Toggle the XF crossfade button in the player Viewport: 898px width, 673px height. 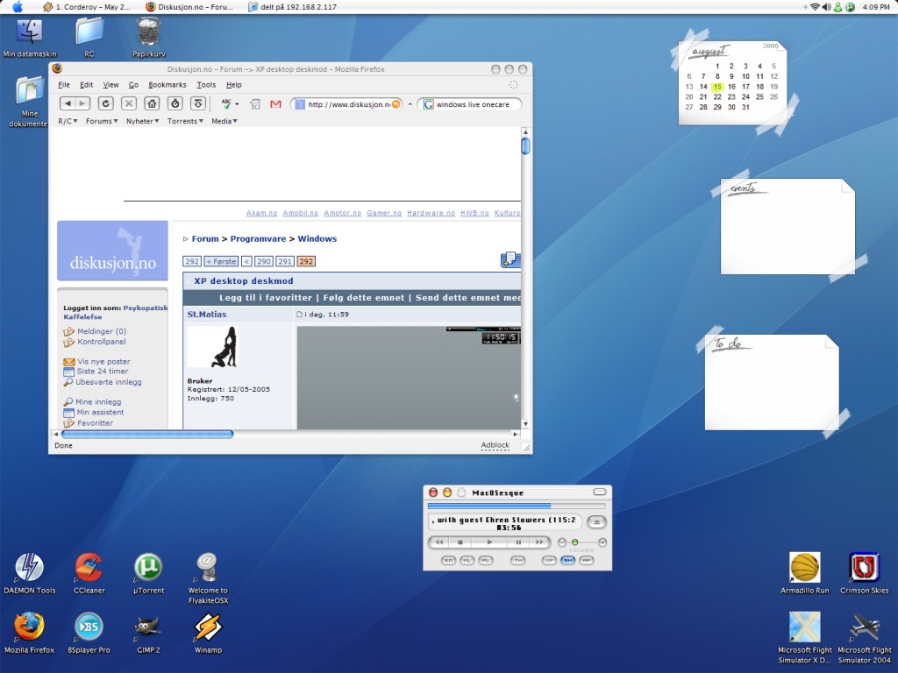click(549, 560)
